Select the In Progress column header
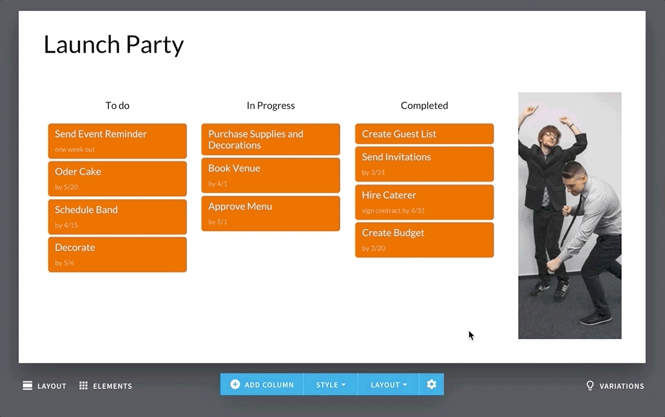Image resolution: width=665 pixels, height=417 pixels. [x=271, y=106]
